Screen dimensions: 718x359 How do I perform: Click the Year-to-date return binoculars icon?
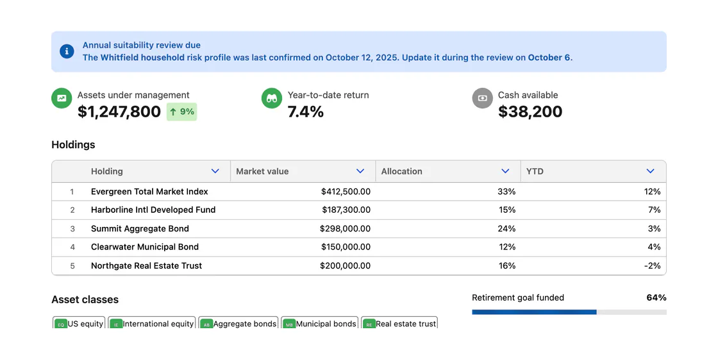(272, 98)
